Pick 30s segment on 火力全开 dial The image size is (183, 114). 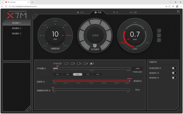82,36
